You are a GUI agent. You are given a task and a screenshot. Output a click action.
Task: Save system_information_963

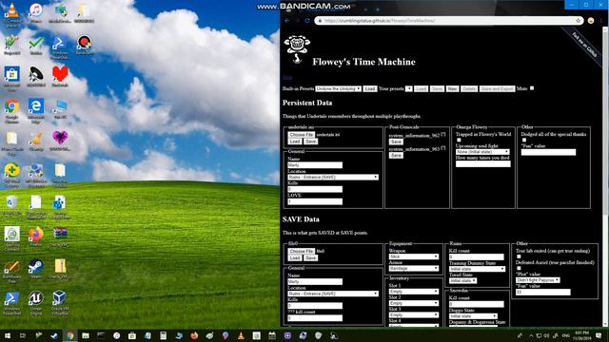tap(396, 156)
